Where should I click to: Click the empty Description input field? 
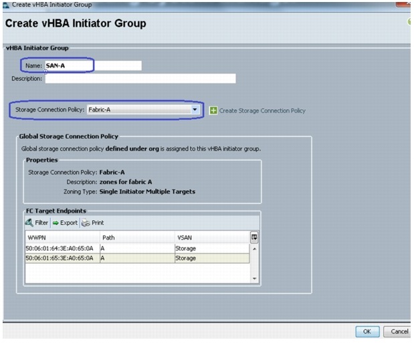[140, 78]
